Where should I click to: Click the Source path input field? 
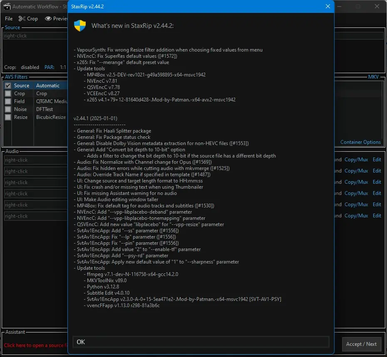point(36,36)
